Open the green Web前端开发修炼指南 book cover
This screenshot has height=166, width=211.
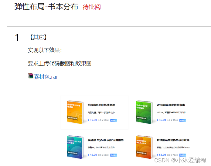[144, 112]
